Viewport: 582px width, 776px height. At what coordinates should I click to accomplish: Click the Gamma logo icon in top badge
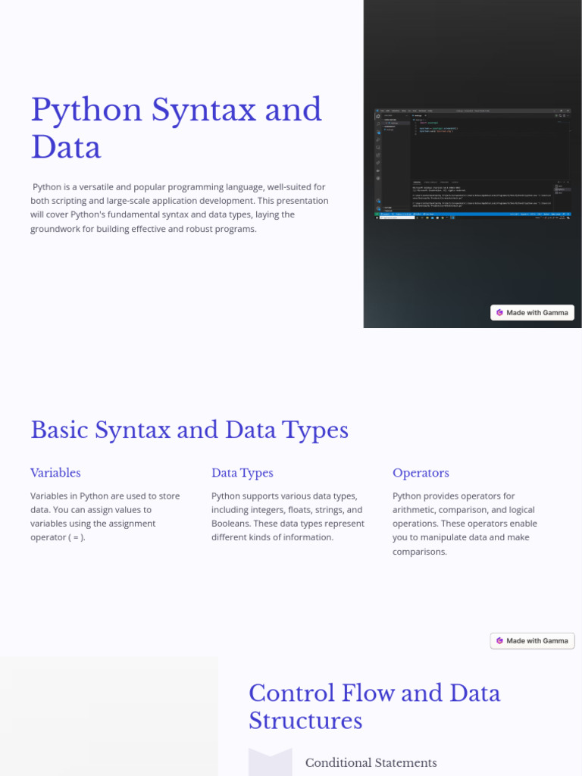pos(499,312)
